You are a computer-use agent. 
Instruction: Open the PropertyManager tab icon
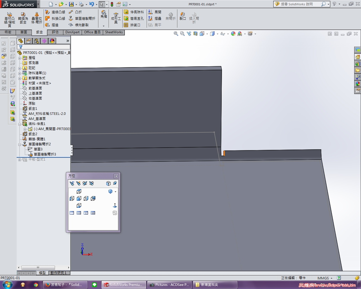click(28, 41)
